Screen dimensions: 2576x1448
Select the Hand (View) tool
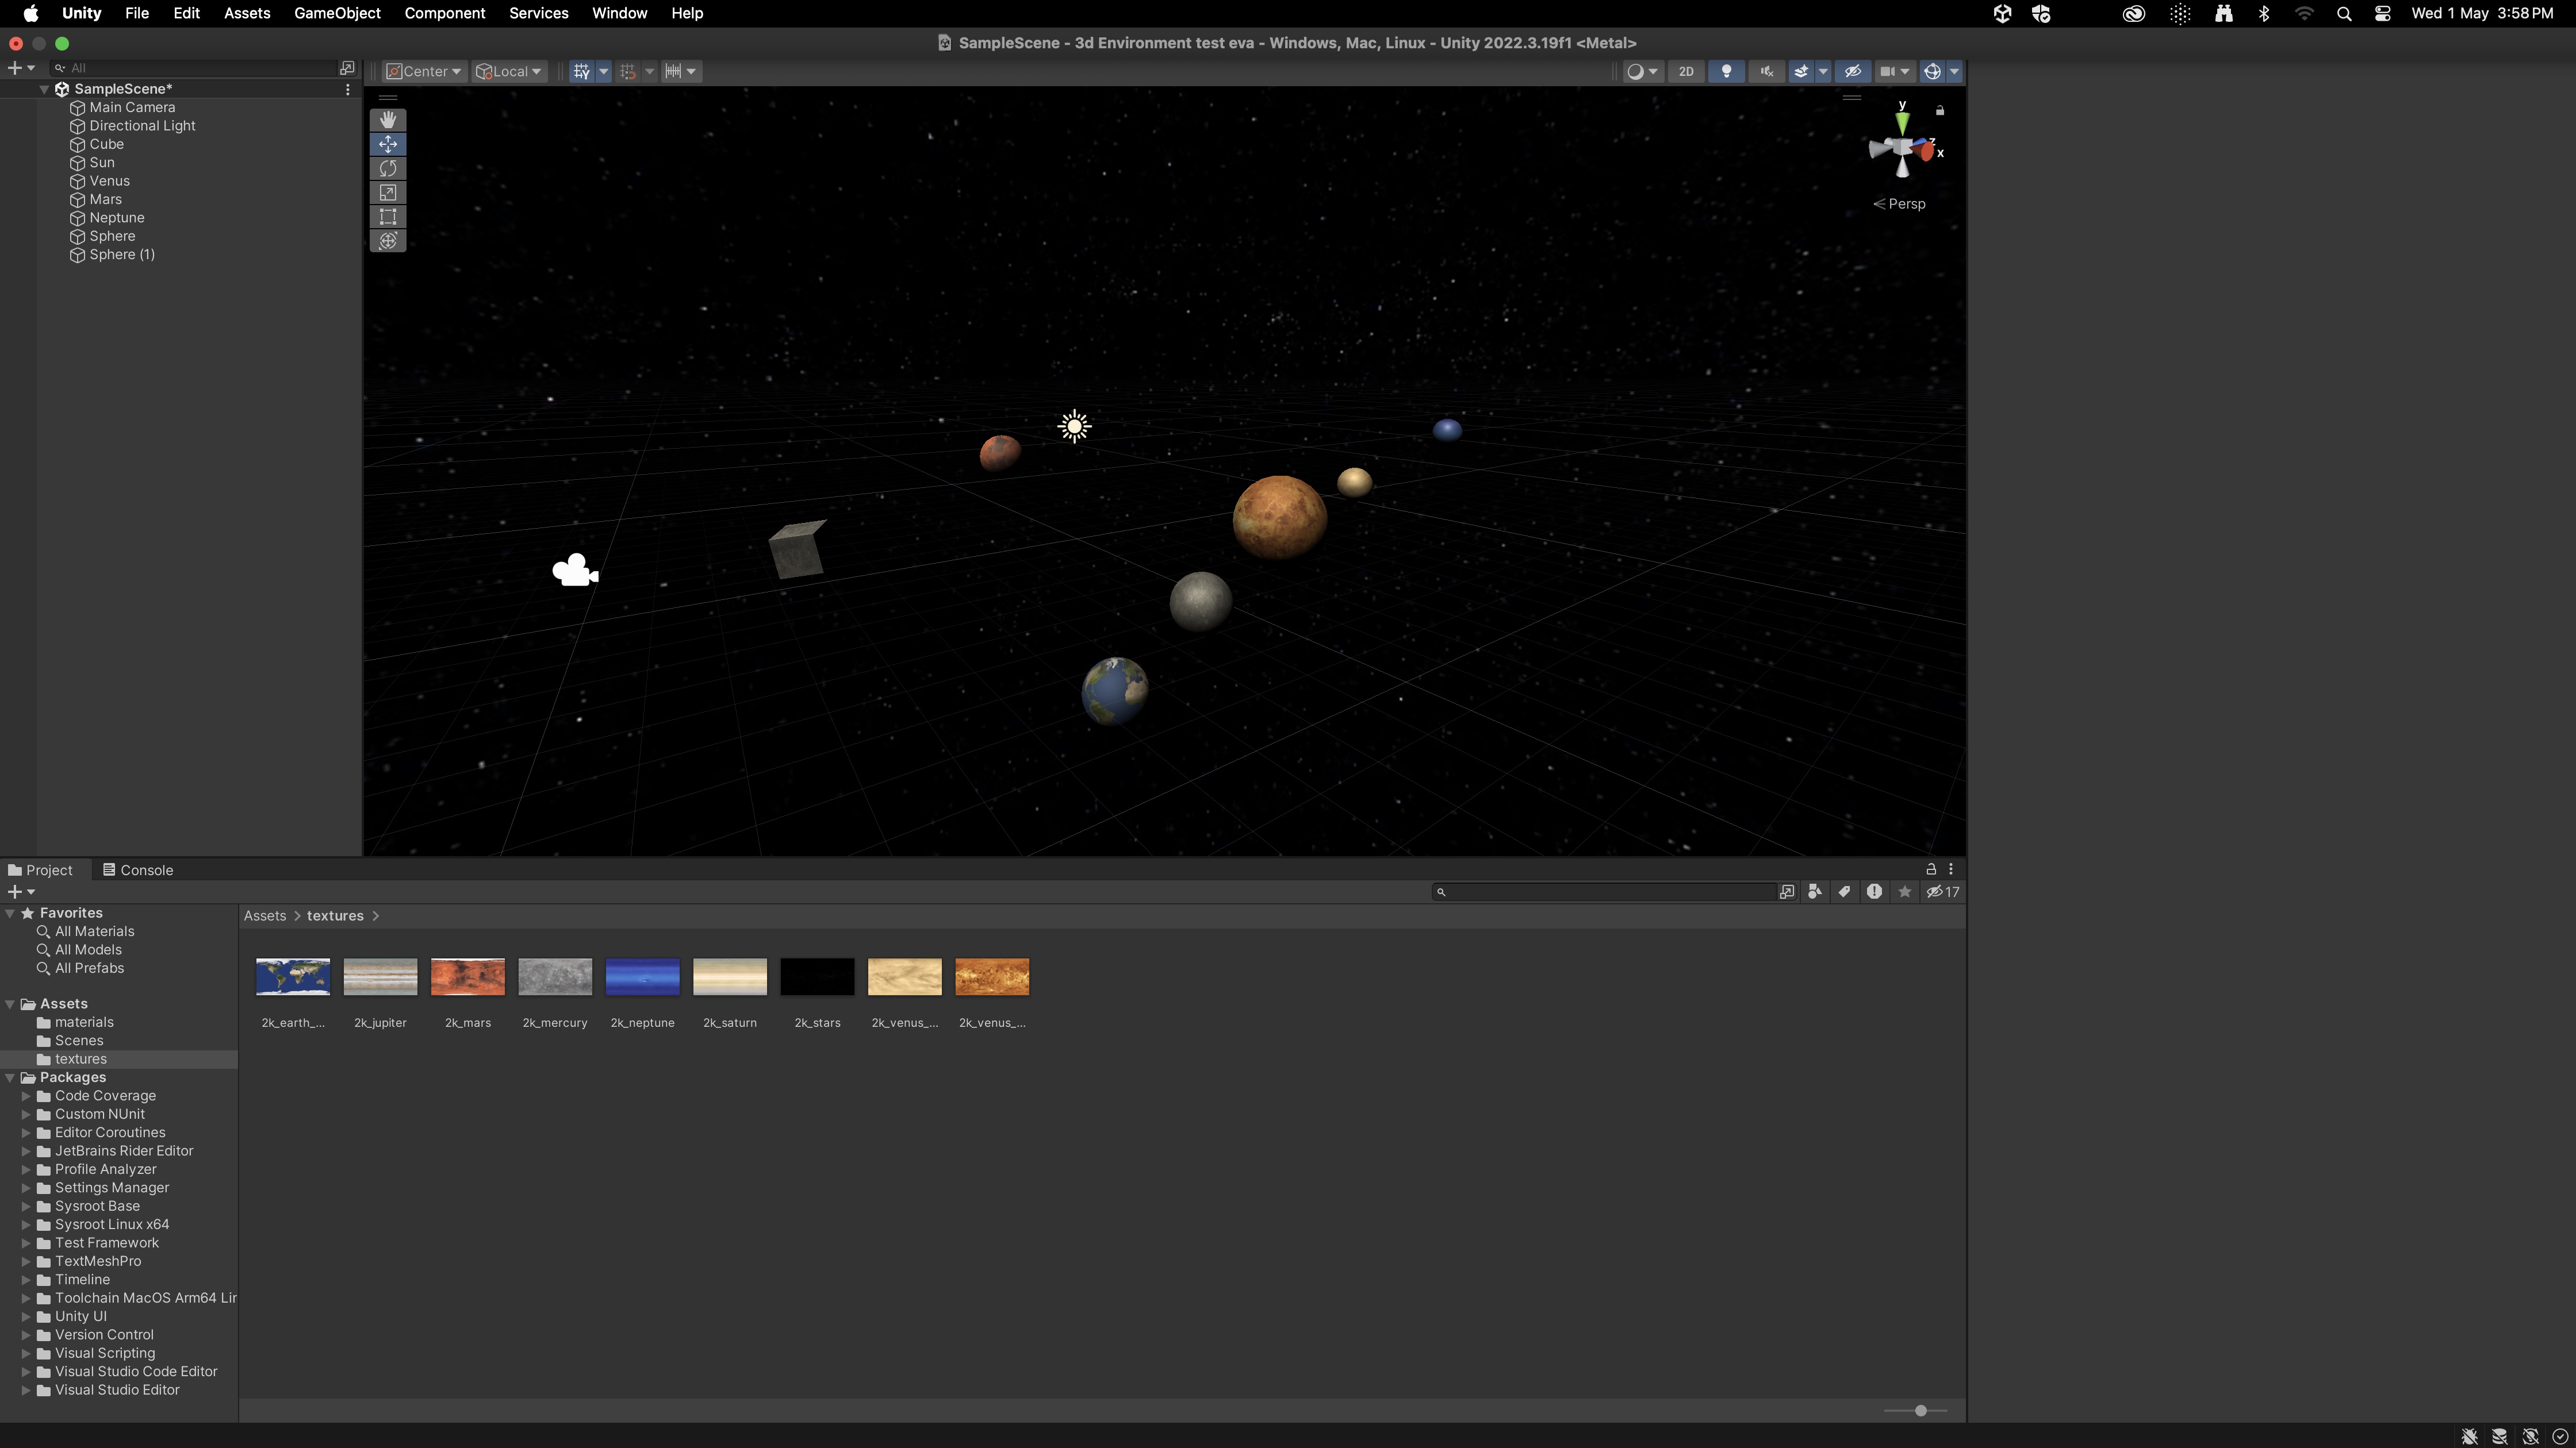[x=388, y=120]
